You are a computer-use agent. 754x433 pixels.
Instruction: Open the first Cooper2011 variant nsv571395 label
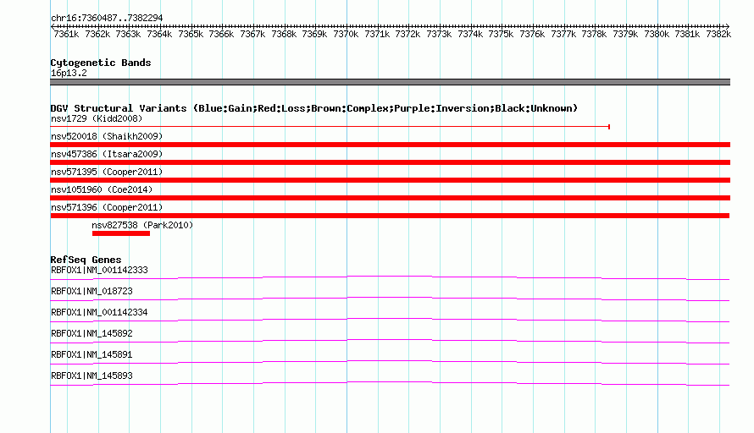tap(107, 172)
